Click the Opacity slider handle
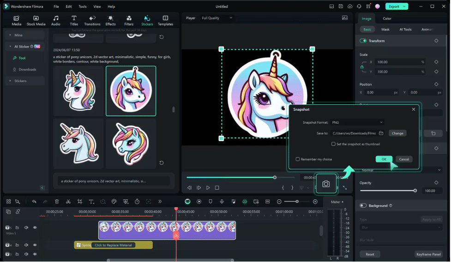The image size is (451, 262). pos(415,191)
